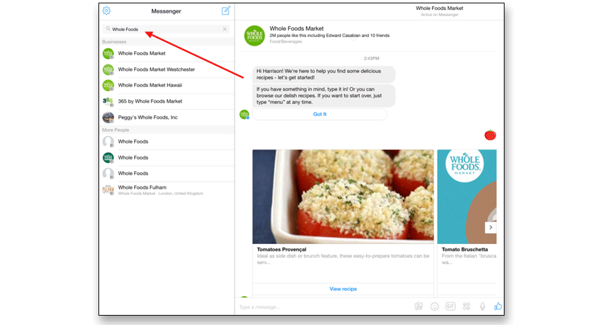Click the Whole Foods Market header name
The height and width of the screenshot is (325, 603).
click(x=297, y=28)
